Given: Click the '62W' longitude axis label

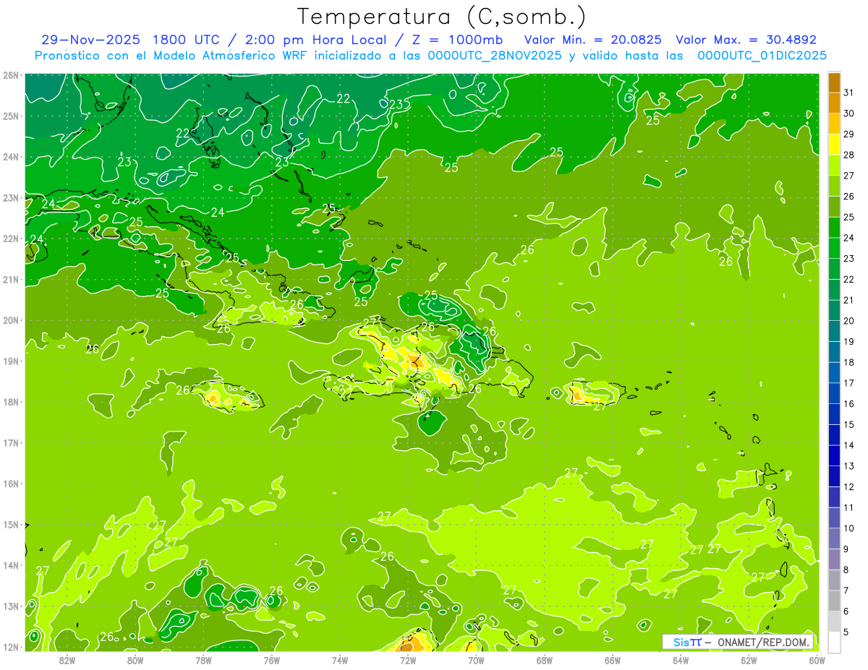Looking at the screenshot, I should pyautogui.click(x=749, y=660).
